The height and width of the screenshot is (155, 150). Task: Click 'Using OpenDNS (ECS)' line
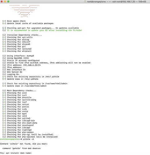tap(16, 58)
